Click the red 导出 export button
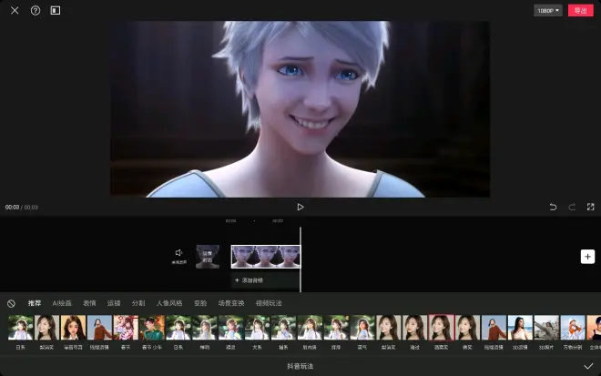Viewport: 601px width, 376px height. click(x=580, y=11)
